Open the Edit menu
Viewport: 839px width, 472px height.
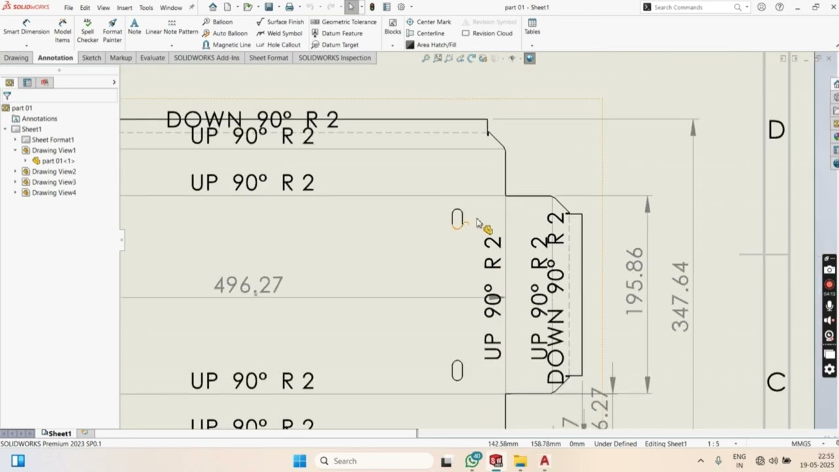85,8
